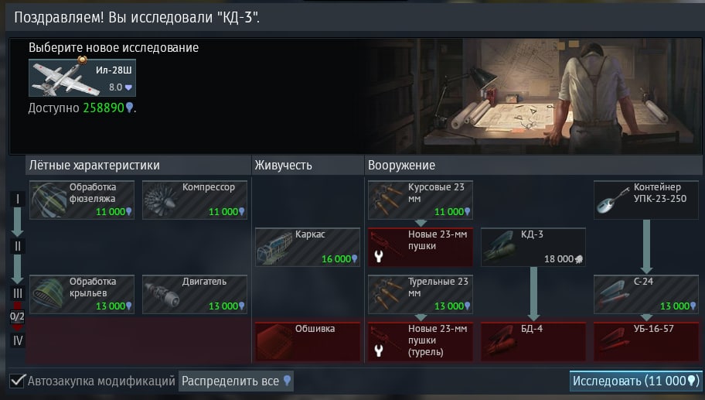Select the Контейнер УПК-23-250 gun pod
705x400 pixels.
646,200
